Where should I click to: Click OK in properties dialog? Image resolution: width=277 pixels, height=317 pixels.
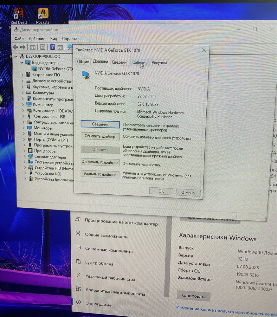(161, 191)
